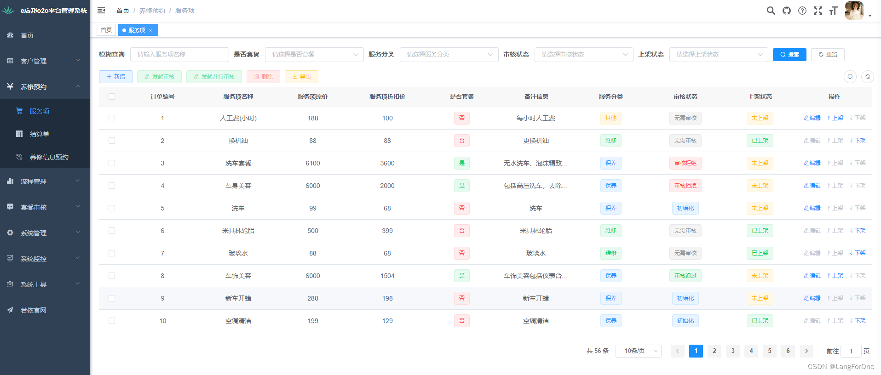Image resolution: width=881 pixels, height=375 pixels.
Task: Check the row for 车身美容
Action: point(112,186)
